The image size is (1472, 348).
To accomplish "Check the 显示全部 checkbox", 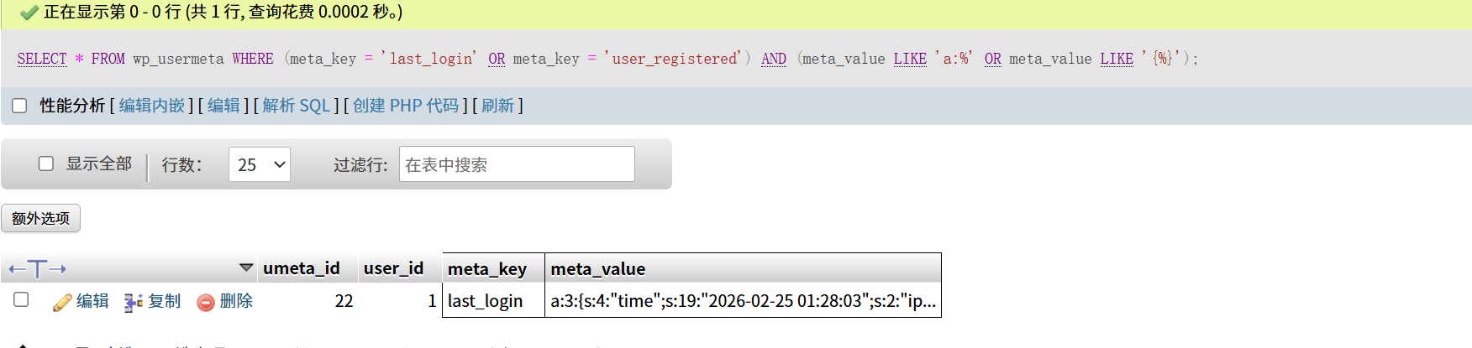I will (46, 164).
